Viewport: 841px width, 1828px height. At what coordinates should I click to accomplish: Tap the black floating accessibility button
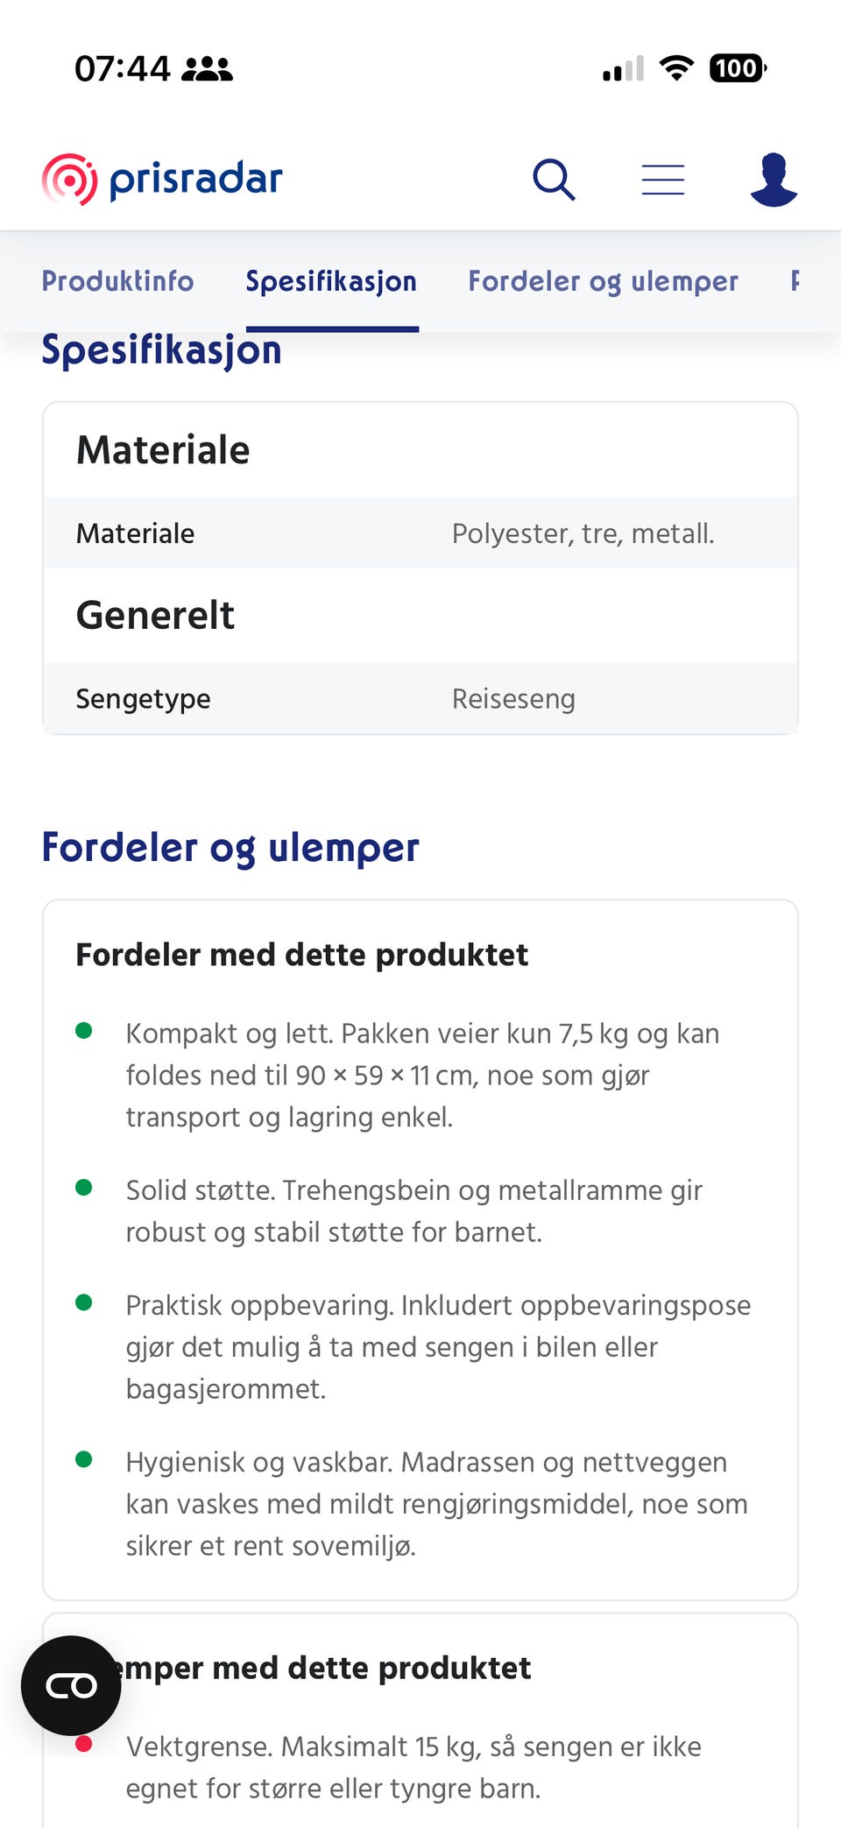point(71,1685)
